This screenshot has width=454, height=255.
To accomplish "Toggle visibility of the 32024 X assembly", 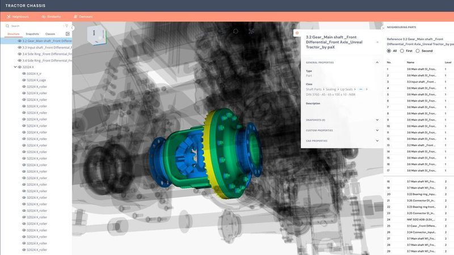I will point(20,67).
